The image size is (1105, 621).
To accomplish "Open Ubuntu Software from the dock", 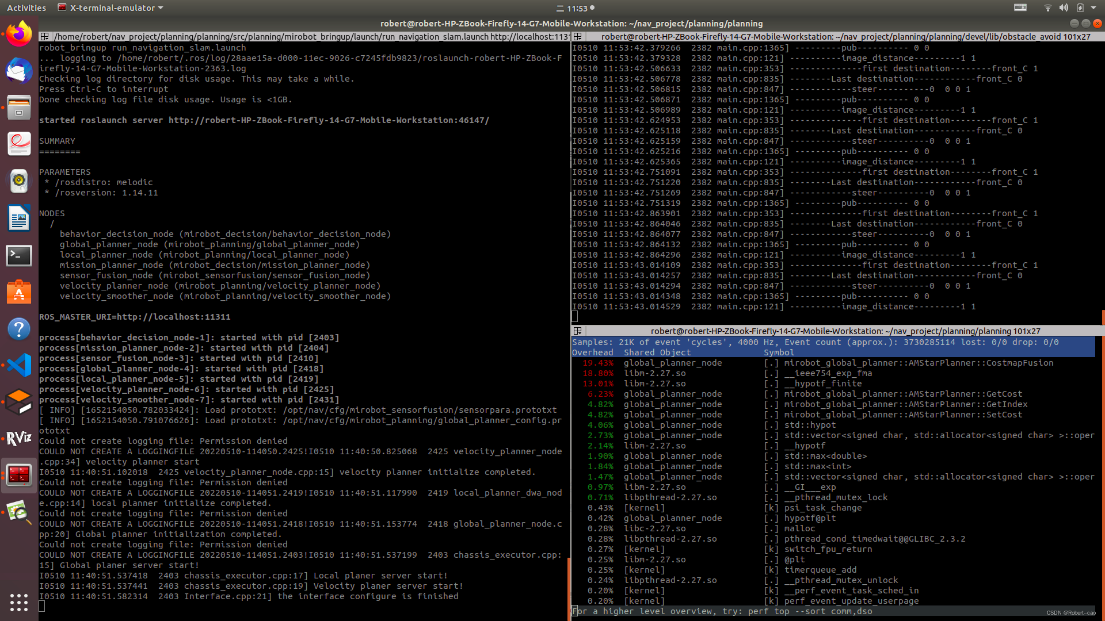I will click(x=19, y=292).
